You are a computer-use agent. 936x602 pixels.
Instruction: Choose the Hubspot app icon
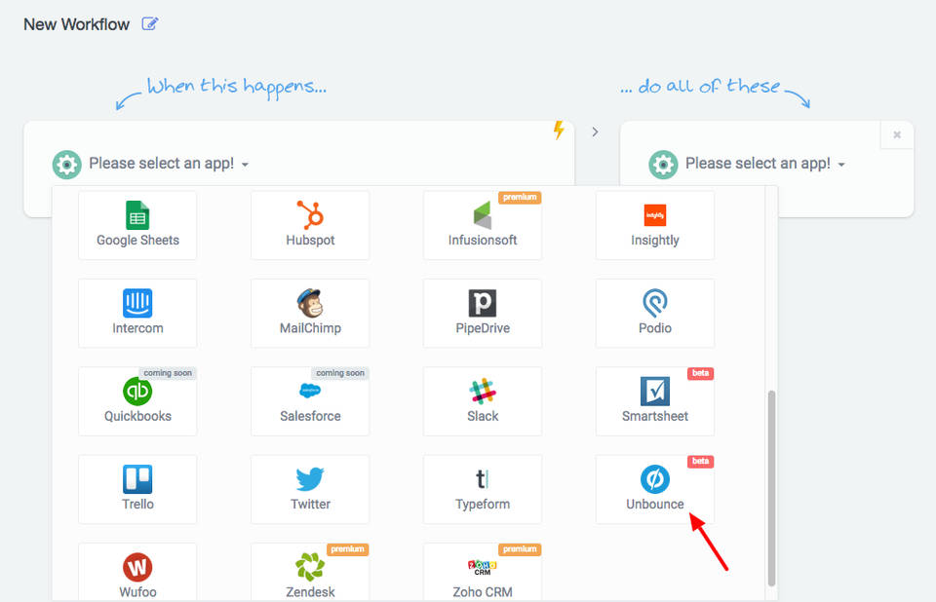(x=310, y=215)
